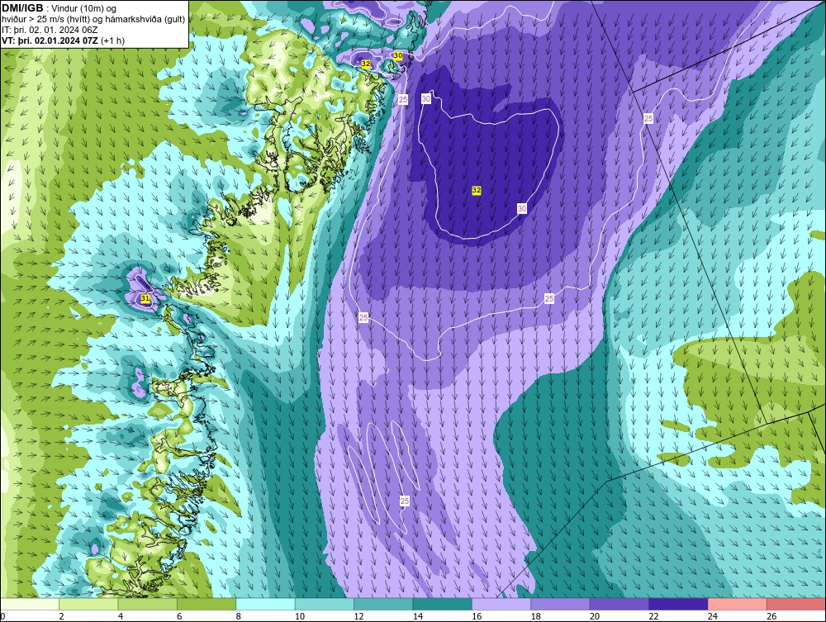Click the lightest 0–2 m/s legend color

30,604
